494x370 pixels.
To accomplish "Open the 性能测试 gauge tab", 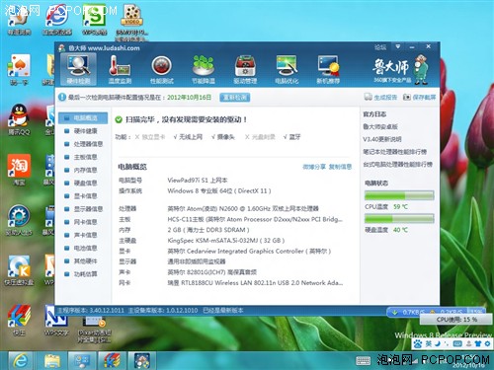I will pyautogui.click(x=162, y=69).
